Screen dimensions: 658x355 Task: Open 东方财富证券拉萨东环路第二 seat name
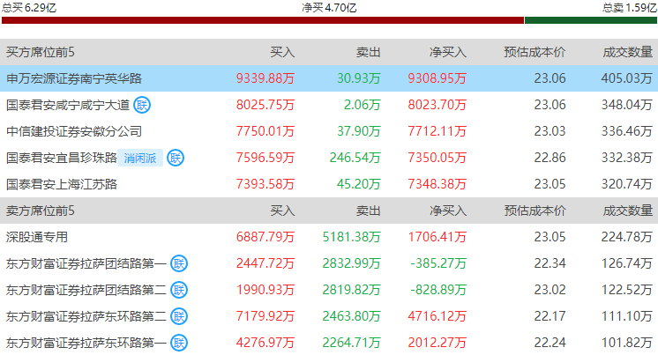(86, 316)
